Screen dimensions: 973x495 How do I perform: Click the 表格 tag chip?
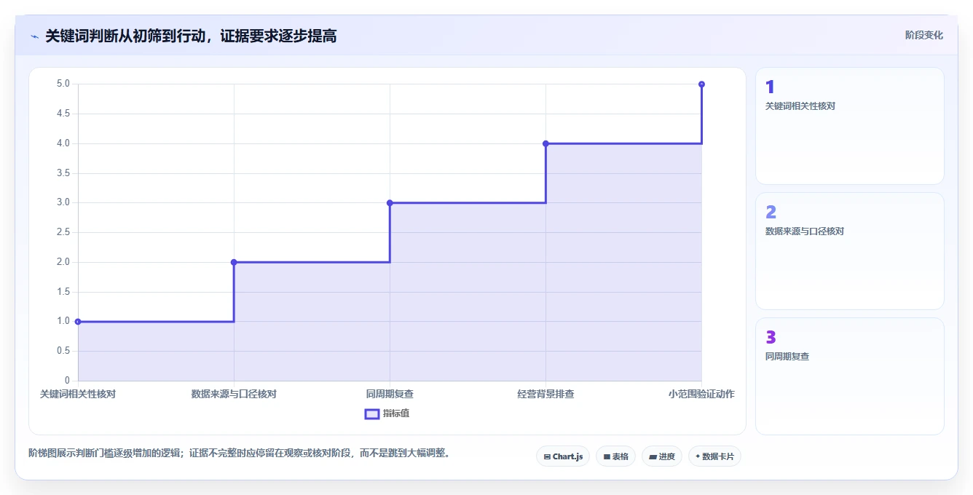[x=615, y=456]
